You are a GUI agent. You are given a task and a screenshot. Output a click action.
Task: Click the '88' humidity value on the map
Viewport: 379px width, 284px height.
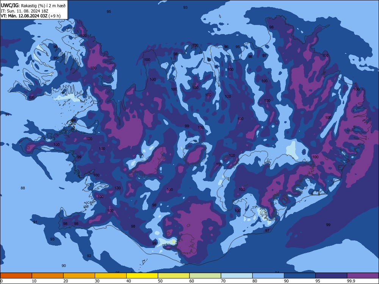click(23, 188)
